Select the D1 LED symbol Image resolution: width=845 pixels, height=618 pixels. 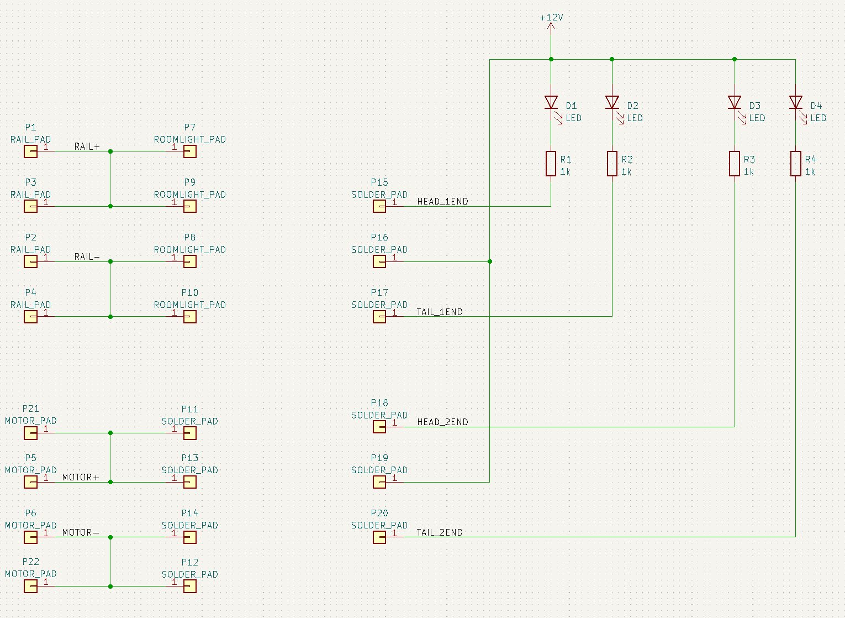coord(551,102)
